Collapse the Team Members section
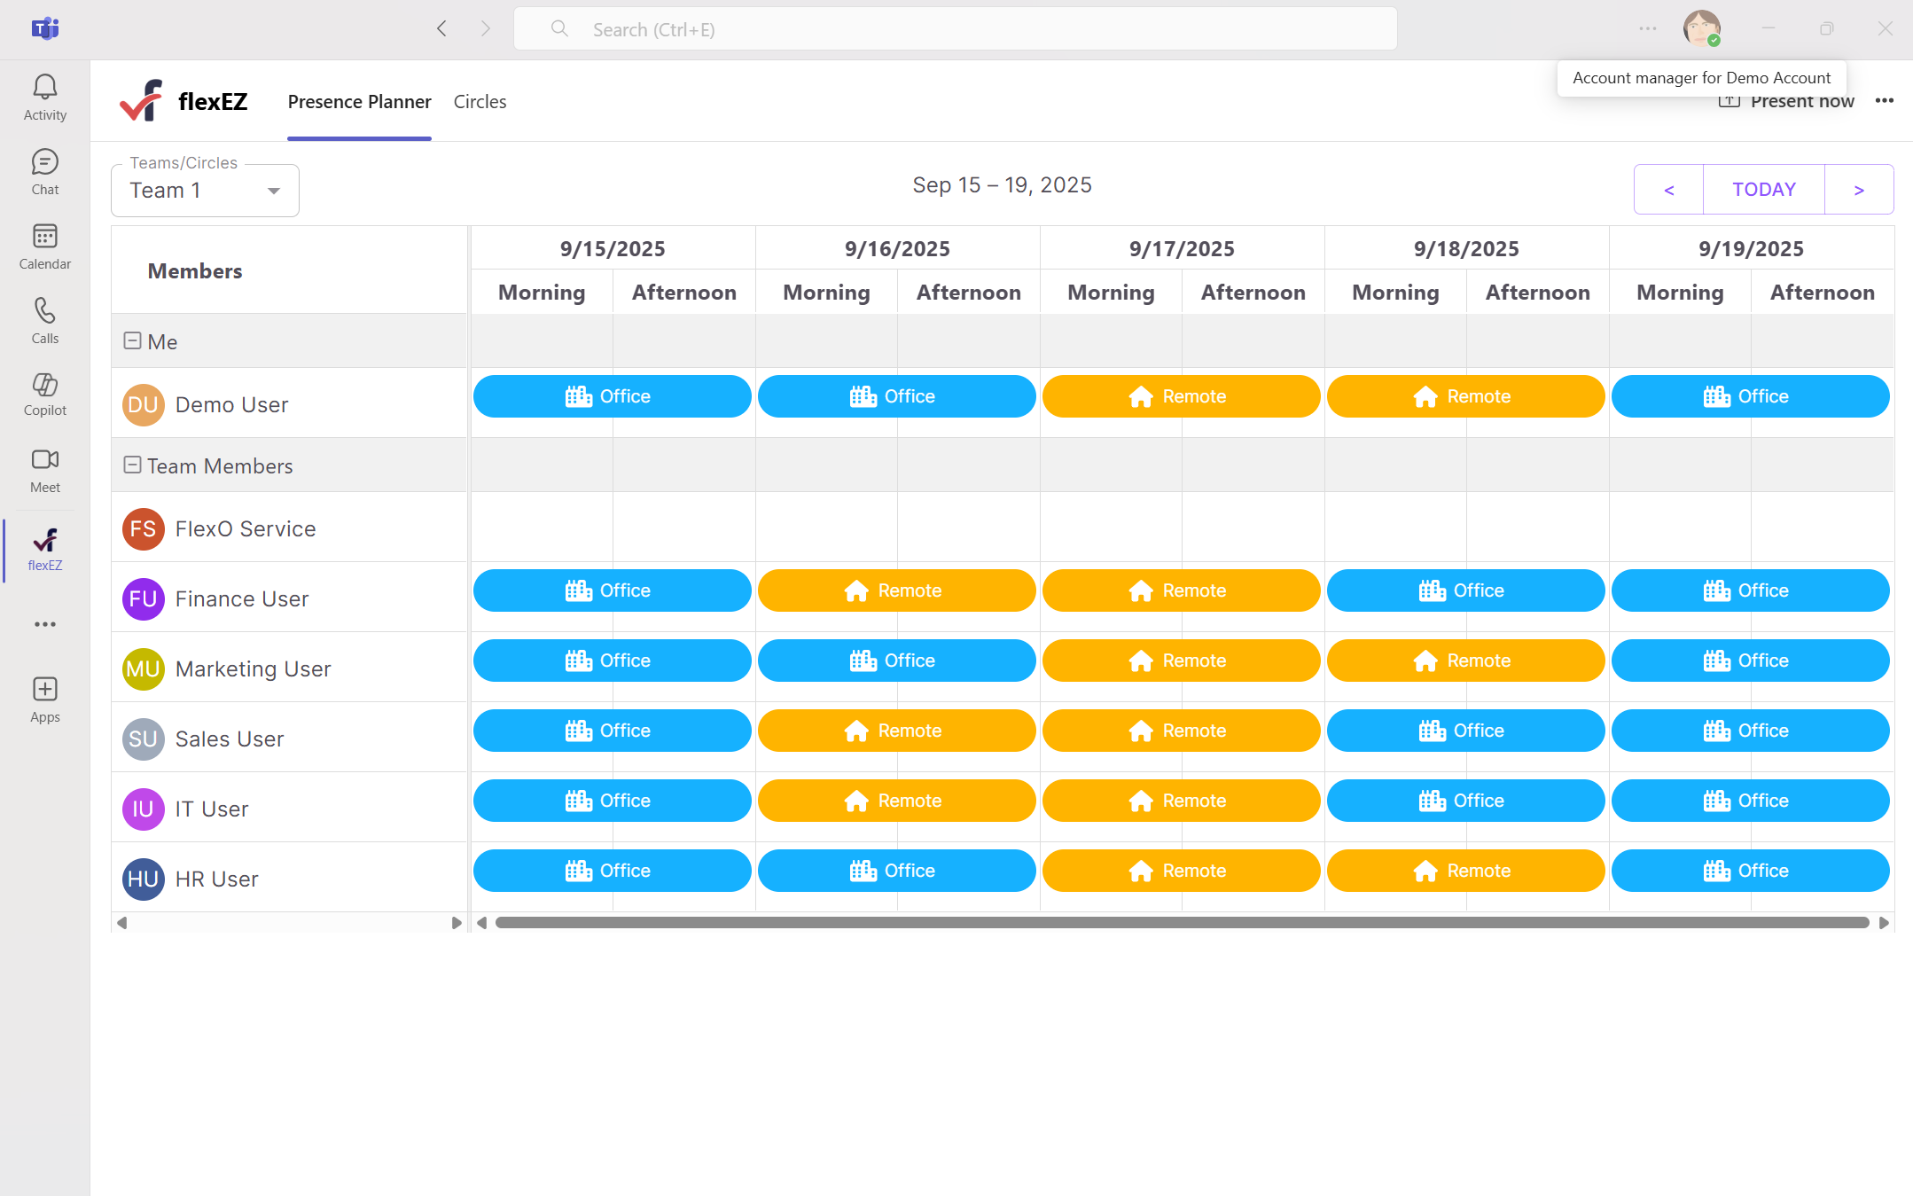 pos(132,464)
